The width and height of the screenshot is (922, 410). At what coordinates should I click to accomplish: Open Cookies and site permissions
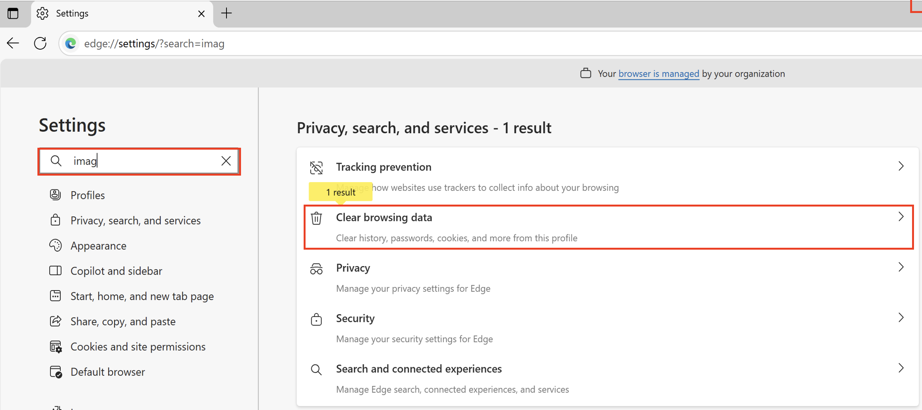pyautogui.click(x=138, y=347)
